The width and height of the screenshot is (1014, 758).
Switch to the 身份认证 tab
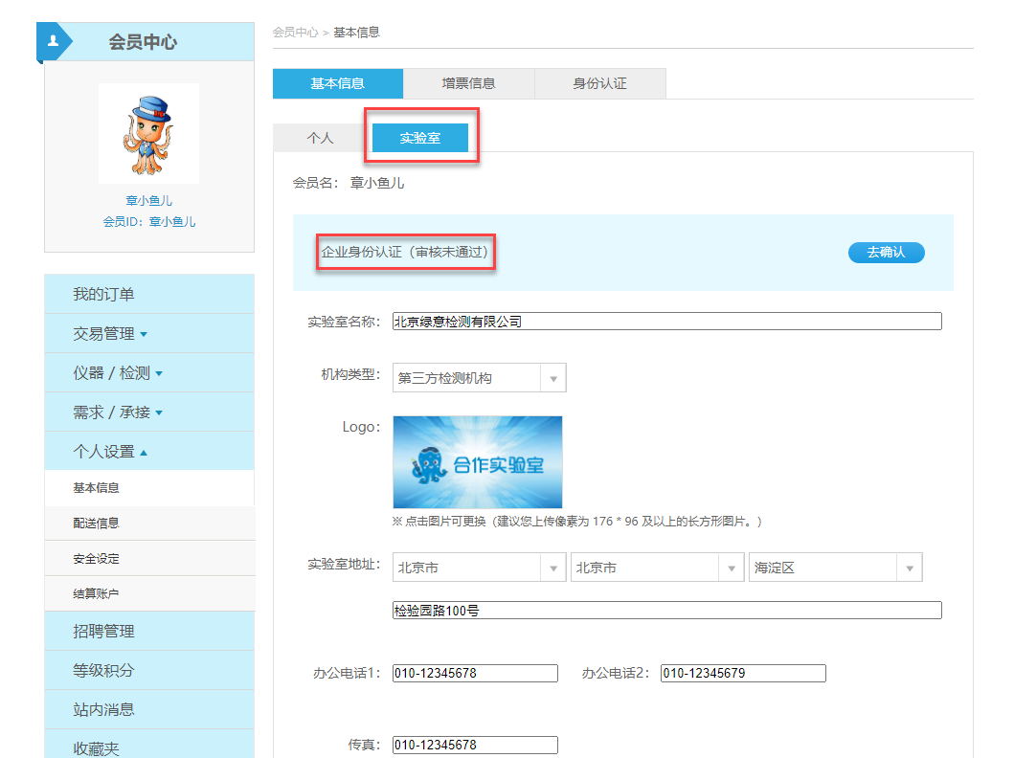[599, 83]
